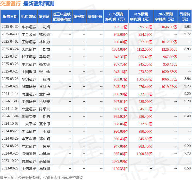
Task: Select the 目标价 column header
Action: [x=185, y=17]
